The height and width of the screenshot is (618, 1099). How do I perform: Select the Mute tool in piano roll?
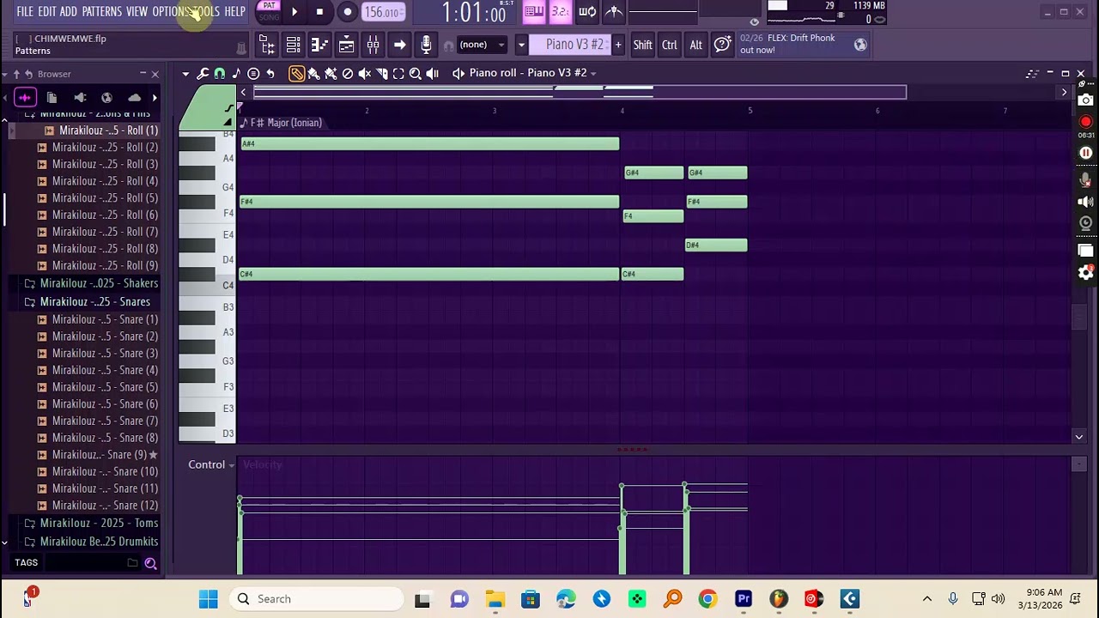(365, 74)
